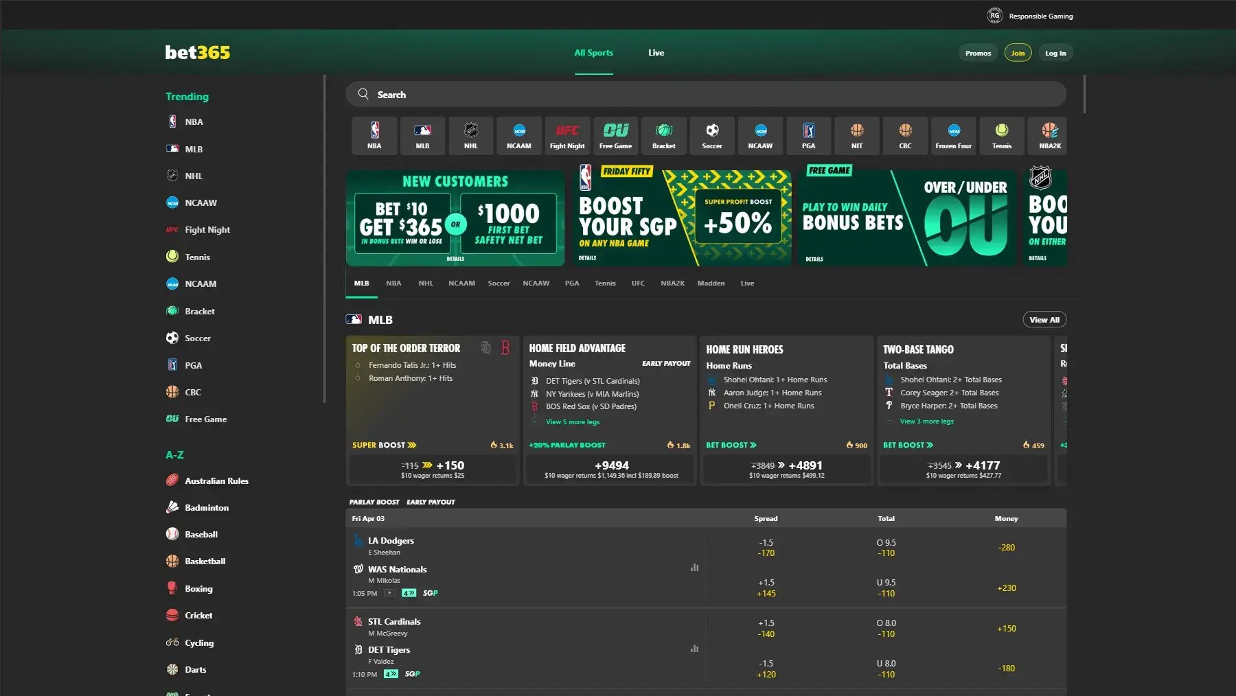Select Fernando Tatis Jr. 1+ Hits radio
The height and width of the screenshot is (696, 1236).
[358, 365]
